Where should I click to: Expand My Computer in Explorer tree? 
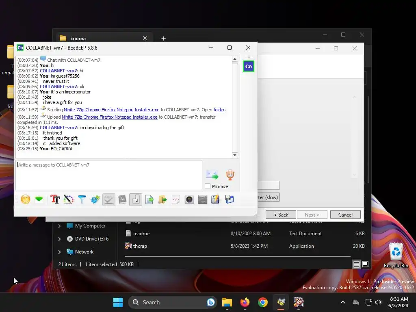point(59,226)
